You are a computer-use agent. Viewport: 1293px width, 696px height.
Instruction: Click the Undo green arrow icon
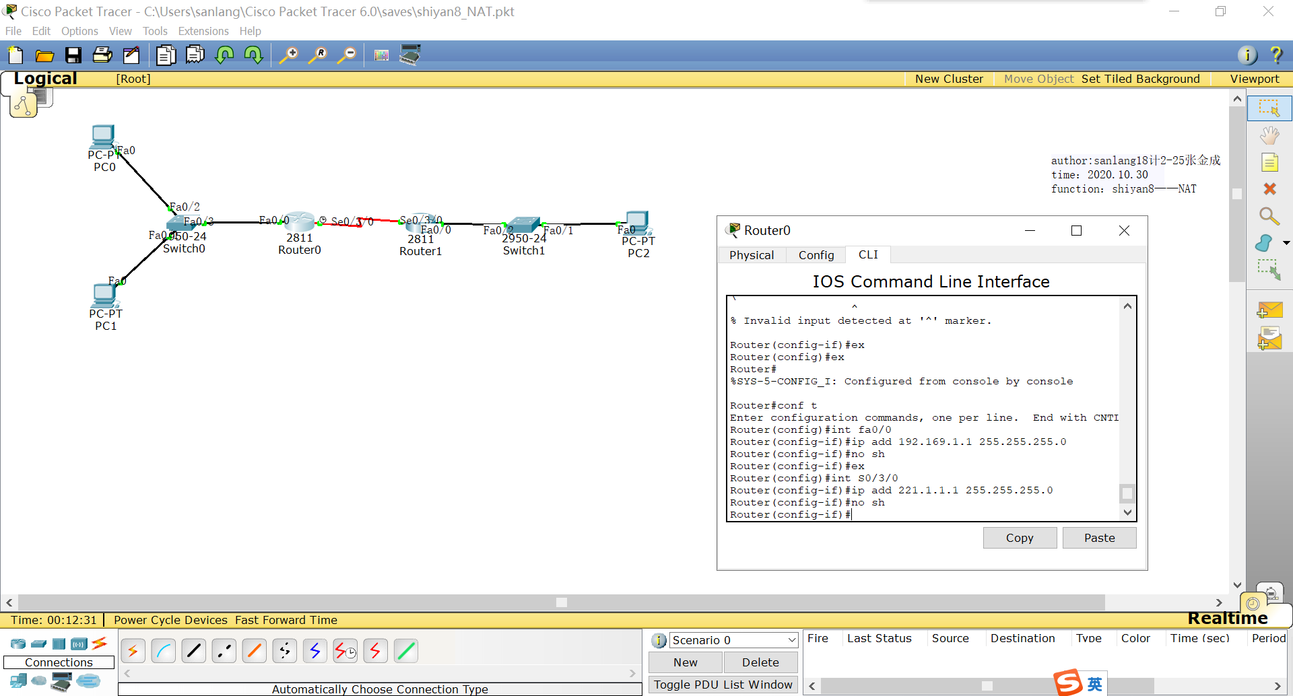224,55
